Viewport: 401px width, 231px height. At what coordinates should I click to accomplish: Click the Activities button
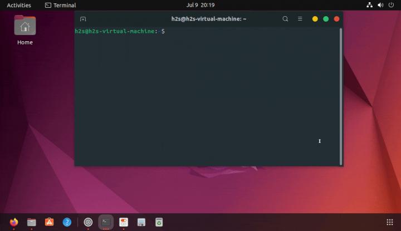(19, 5)
